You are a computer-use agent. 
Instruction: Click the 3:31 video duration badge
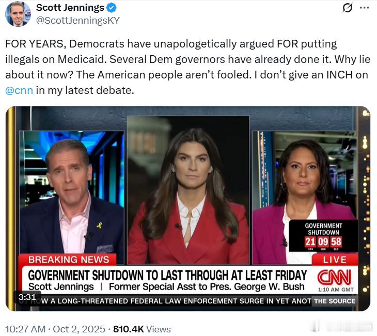27,297
